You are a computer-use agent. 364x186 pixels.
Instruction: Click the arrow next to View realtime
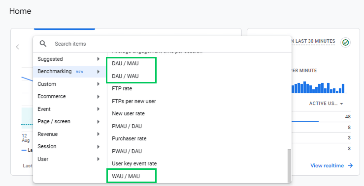pos(350,166)
